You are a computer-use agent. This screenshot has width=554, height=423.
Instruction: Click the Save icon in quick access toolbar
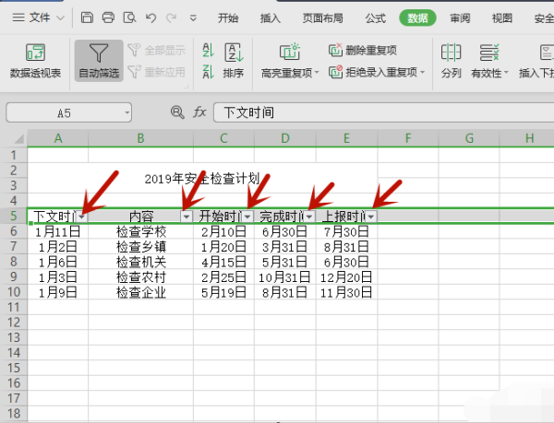pyautogui.click(x=87, y=18)
